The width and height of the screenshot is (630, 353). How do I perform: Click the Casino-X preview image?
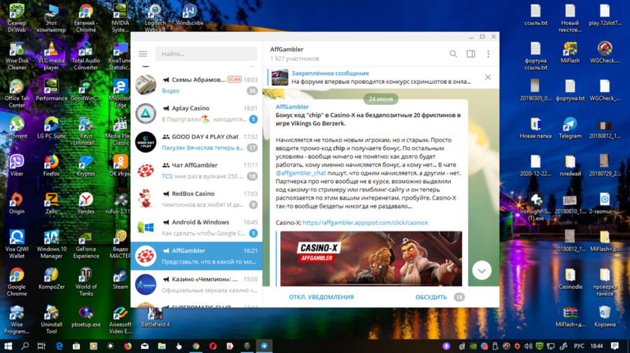click(371, 259)
